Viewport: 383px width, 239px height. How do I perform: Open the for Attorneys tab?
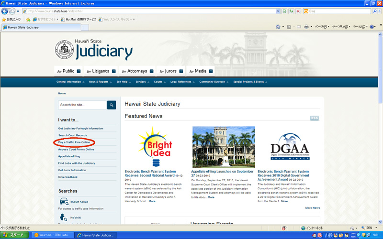point(137,71)
